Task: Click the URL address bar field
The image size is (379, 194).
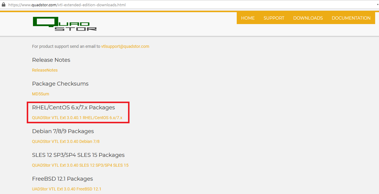Action: pos(190,5)
